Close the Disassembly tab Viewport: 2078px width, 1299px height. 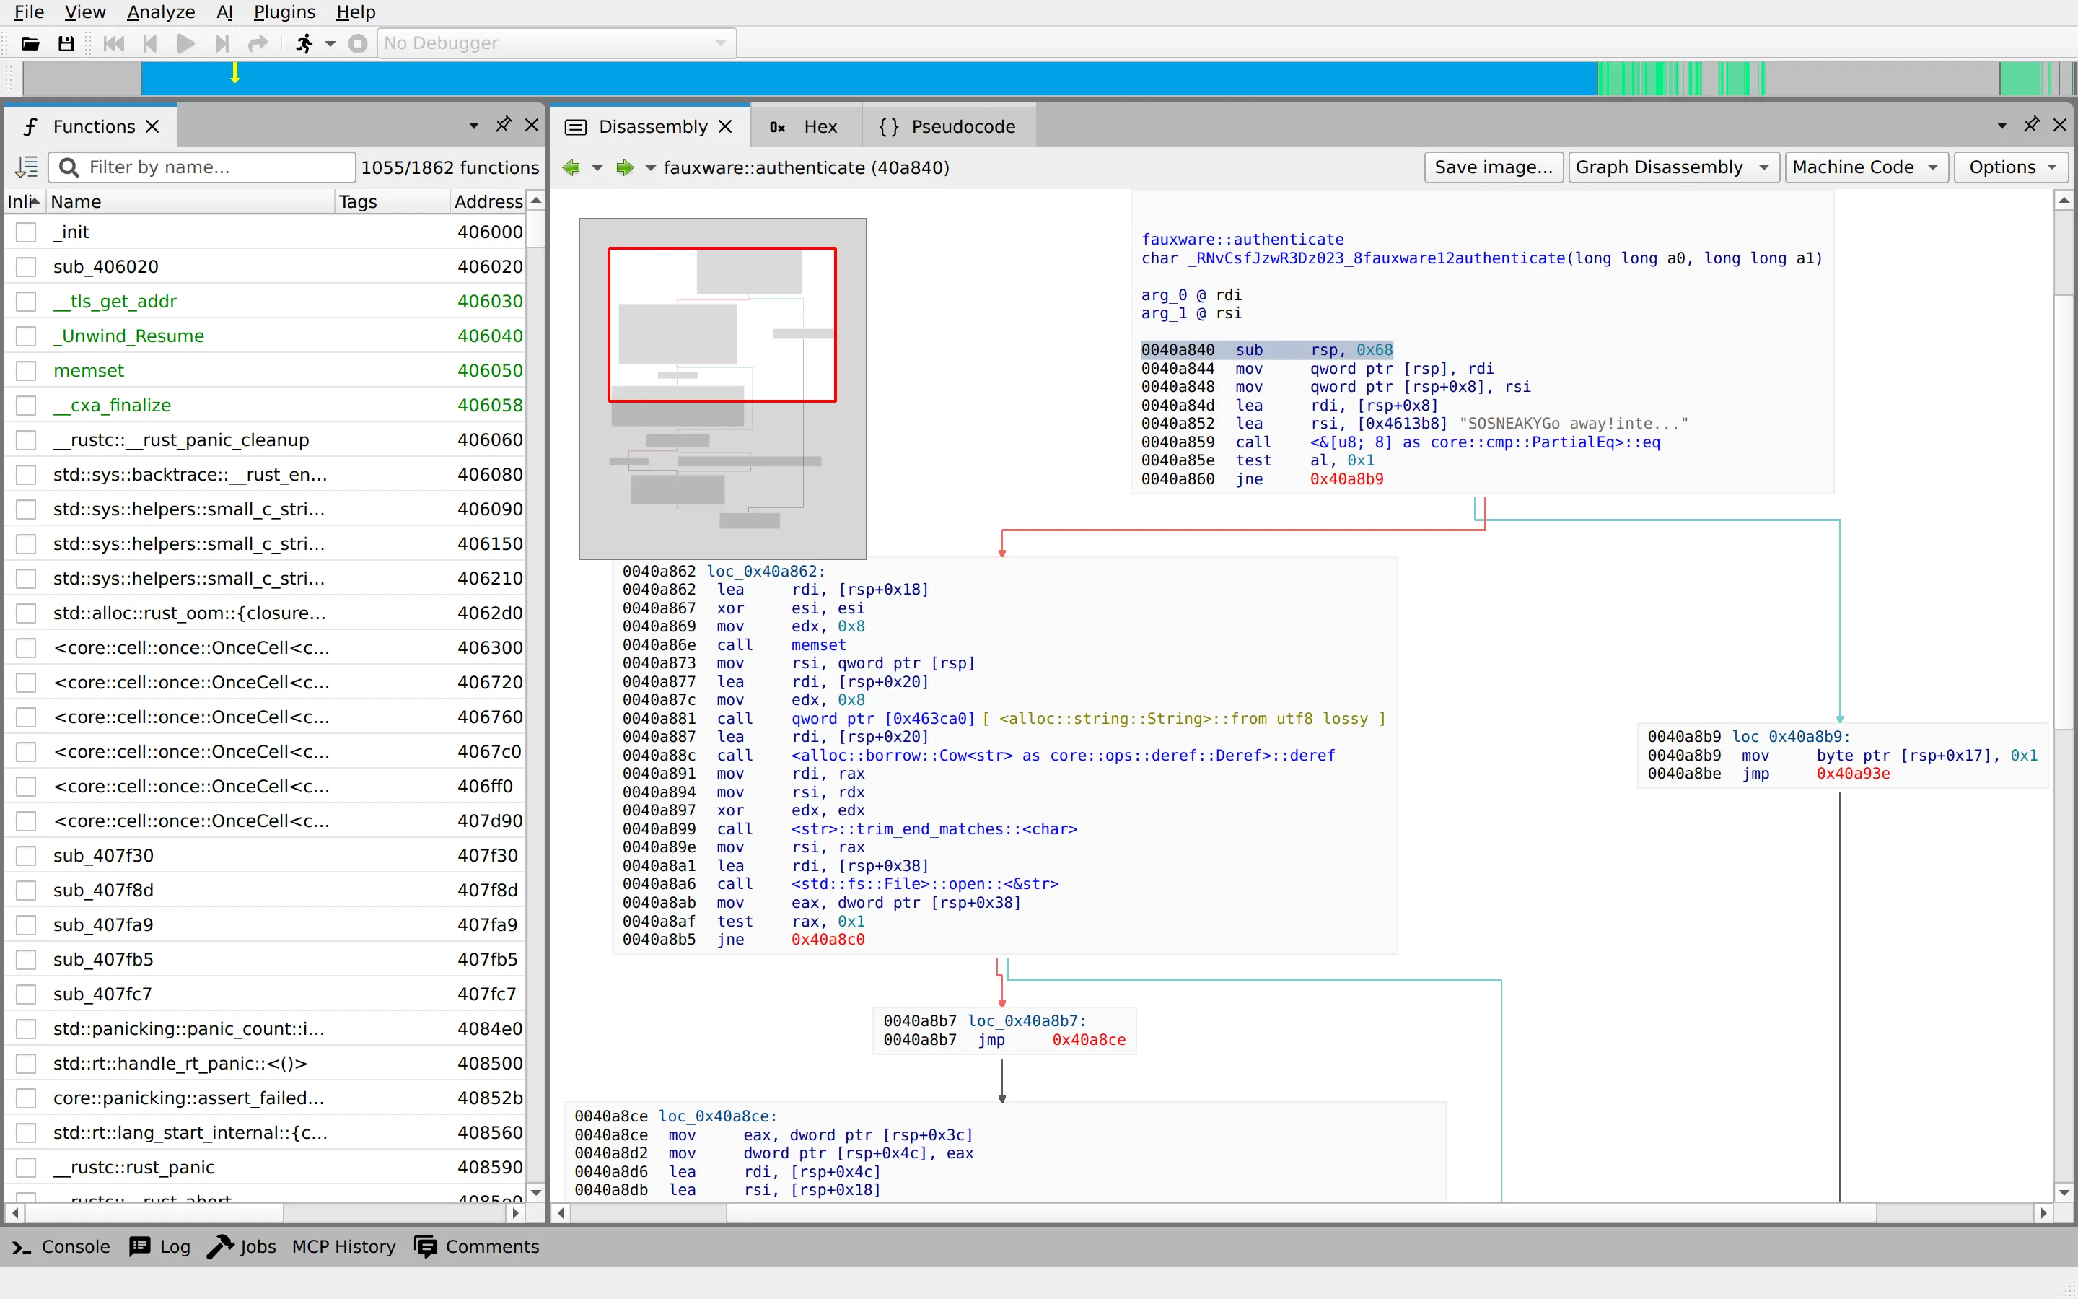726,126
